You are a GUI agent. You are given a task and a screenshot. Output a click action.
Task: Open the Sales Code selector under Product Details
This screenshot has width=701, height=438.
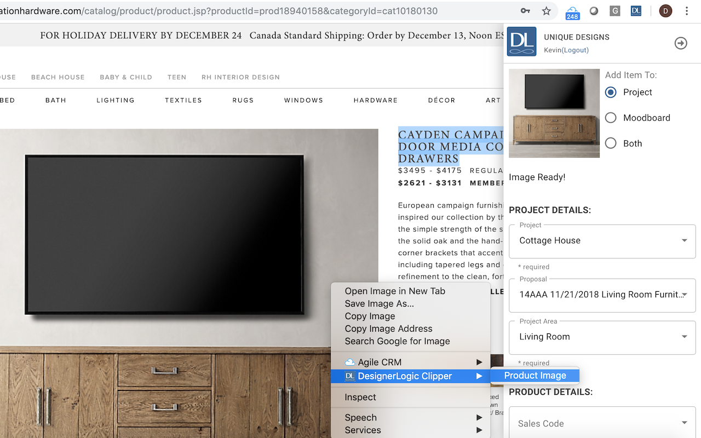(602, 423)
